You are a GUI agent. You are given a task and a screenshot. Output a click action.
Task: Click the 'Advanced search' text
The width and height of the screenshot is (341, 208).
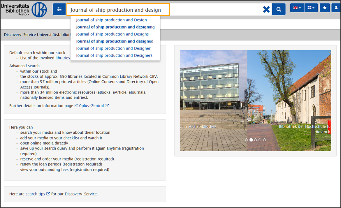24,66
